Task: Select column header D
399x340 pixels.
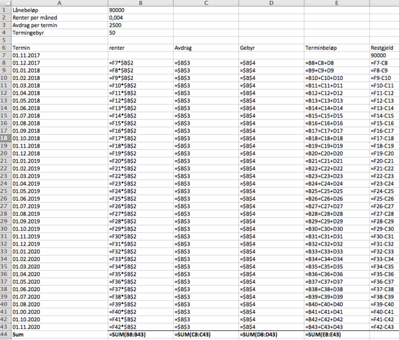Action: [x=271, y=3]
